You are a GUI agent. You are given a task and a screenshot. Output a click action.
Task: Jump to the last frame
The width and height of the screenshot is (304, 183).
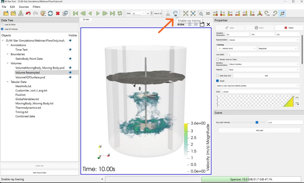(x=112, y=13)
